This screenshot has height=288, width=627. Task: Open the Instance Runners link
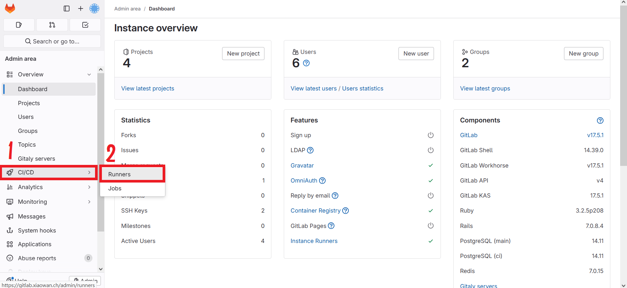(314, 241)
